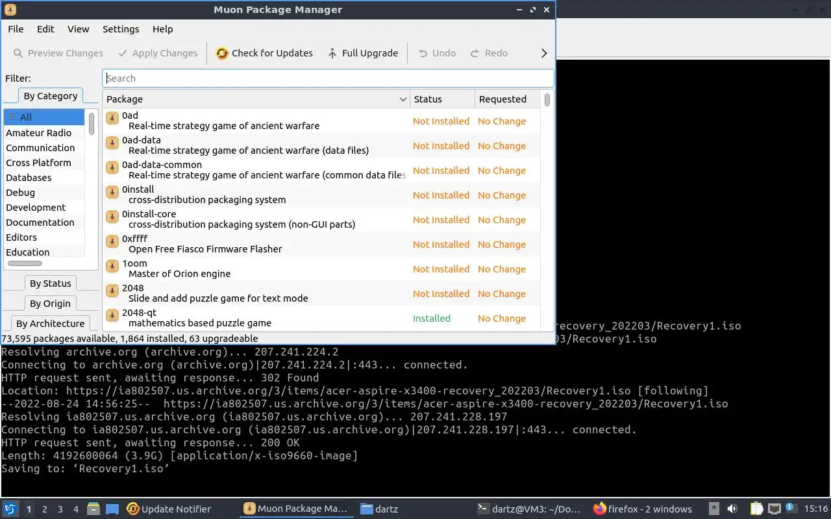The image size is (831, 519).
Task: Switch to virtual desktop 4
Action: click(x=76, y=509)
